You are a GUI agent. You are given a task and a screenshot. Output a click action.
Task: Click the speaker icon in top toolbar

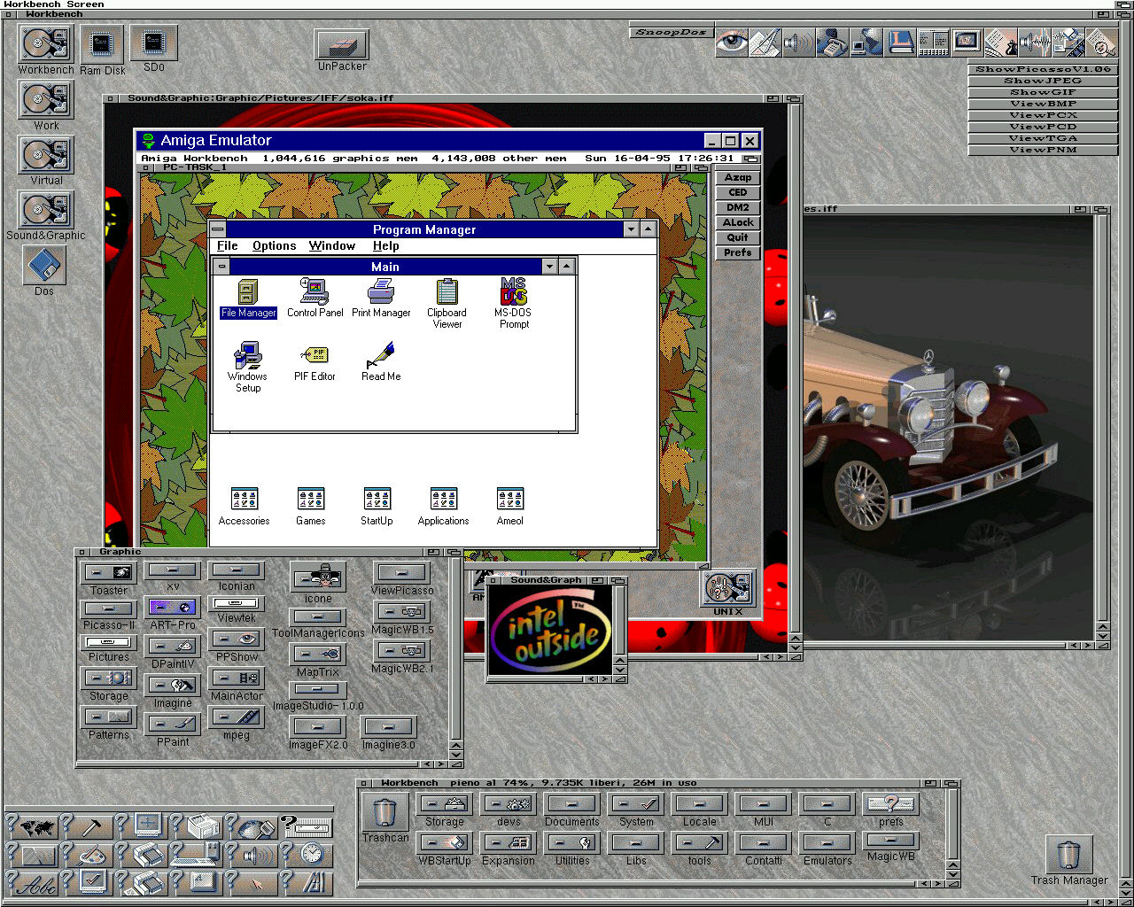799,43
